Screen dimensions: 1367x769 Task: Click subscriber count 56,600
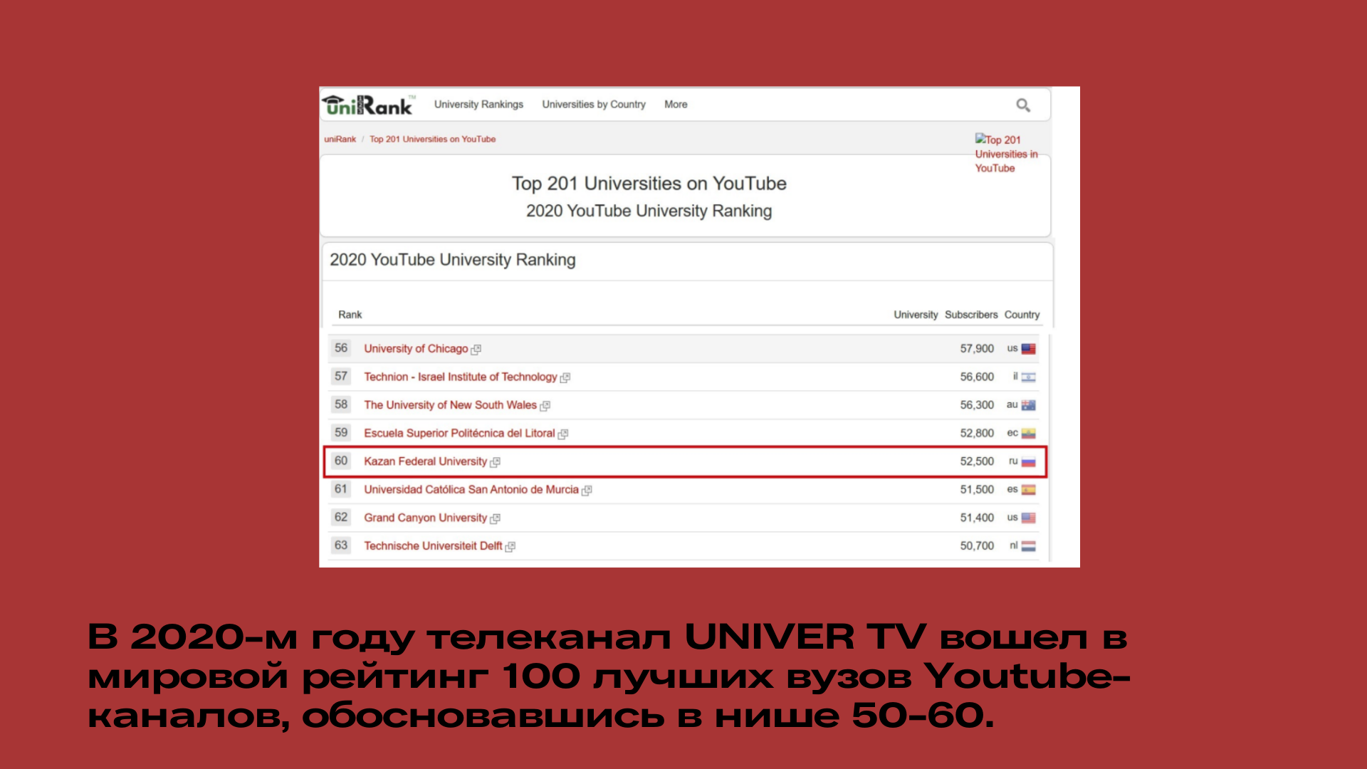(x=977, y=377)
